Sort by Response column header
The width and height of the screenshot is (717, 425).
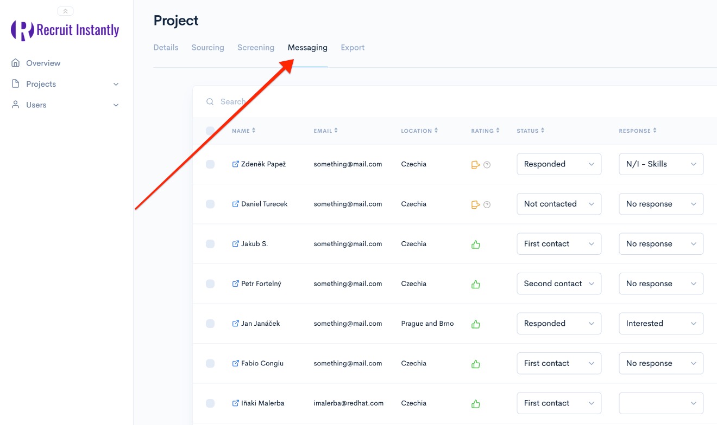point(638,131)
